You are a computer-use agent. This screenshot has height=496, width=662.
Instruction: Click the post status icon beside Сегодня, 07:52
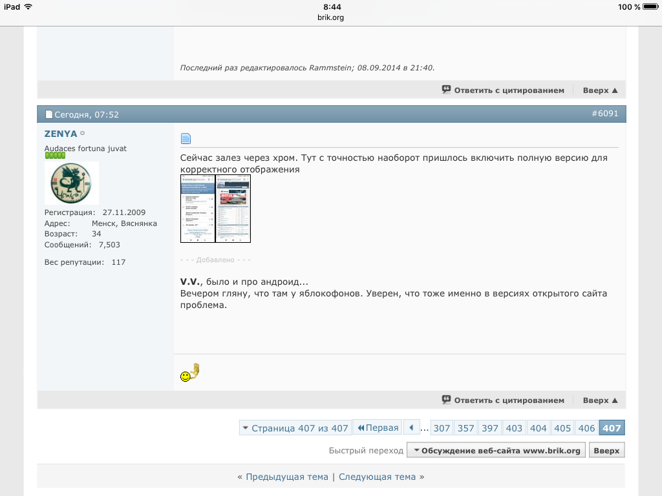(x=48, y=115)
